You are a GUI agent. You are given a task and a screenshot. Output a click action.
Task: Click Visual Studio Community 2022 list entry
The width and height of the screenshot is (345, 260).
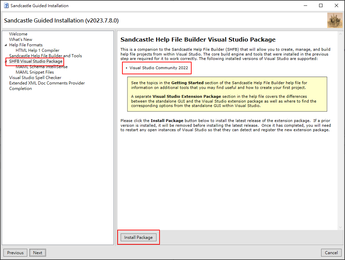(159, 68)
